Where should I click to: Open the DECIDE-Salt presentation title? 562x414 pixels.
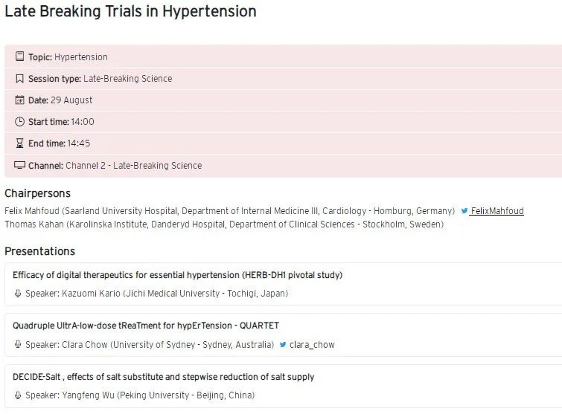pos(163,377)
